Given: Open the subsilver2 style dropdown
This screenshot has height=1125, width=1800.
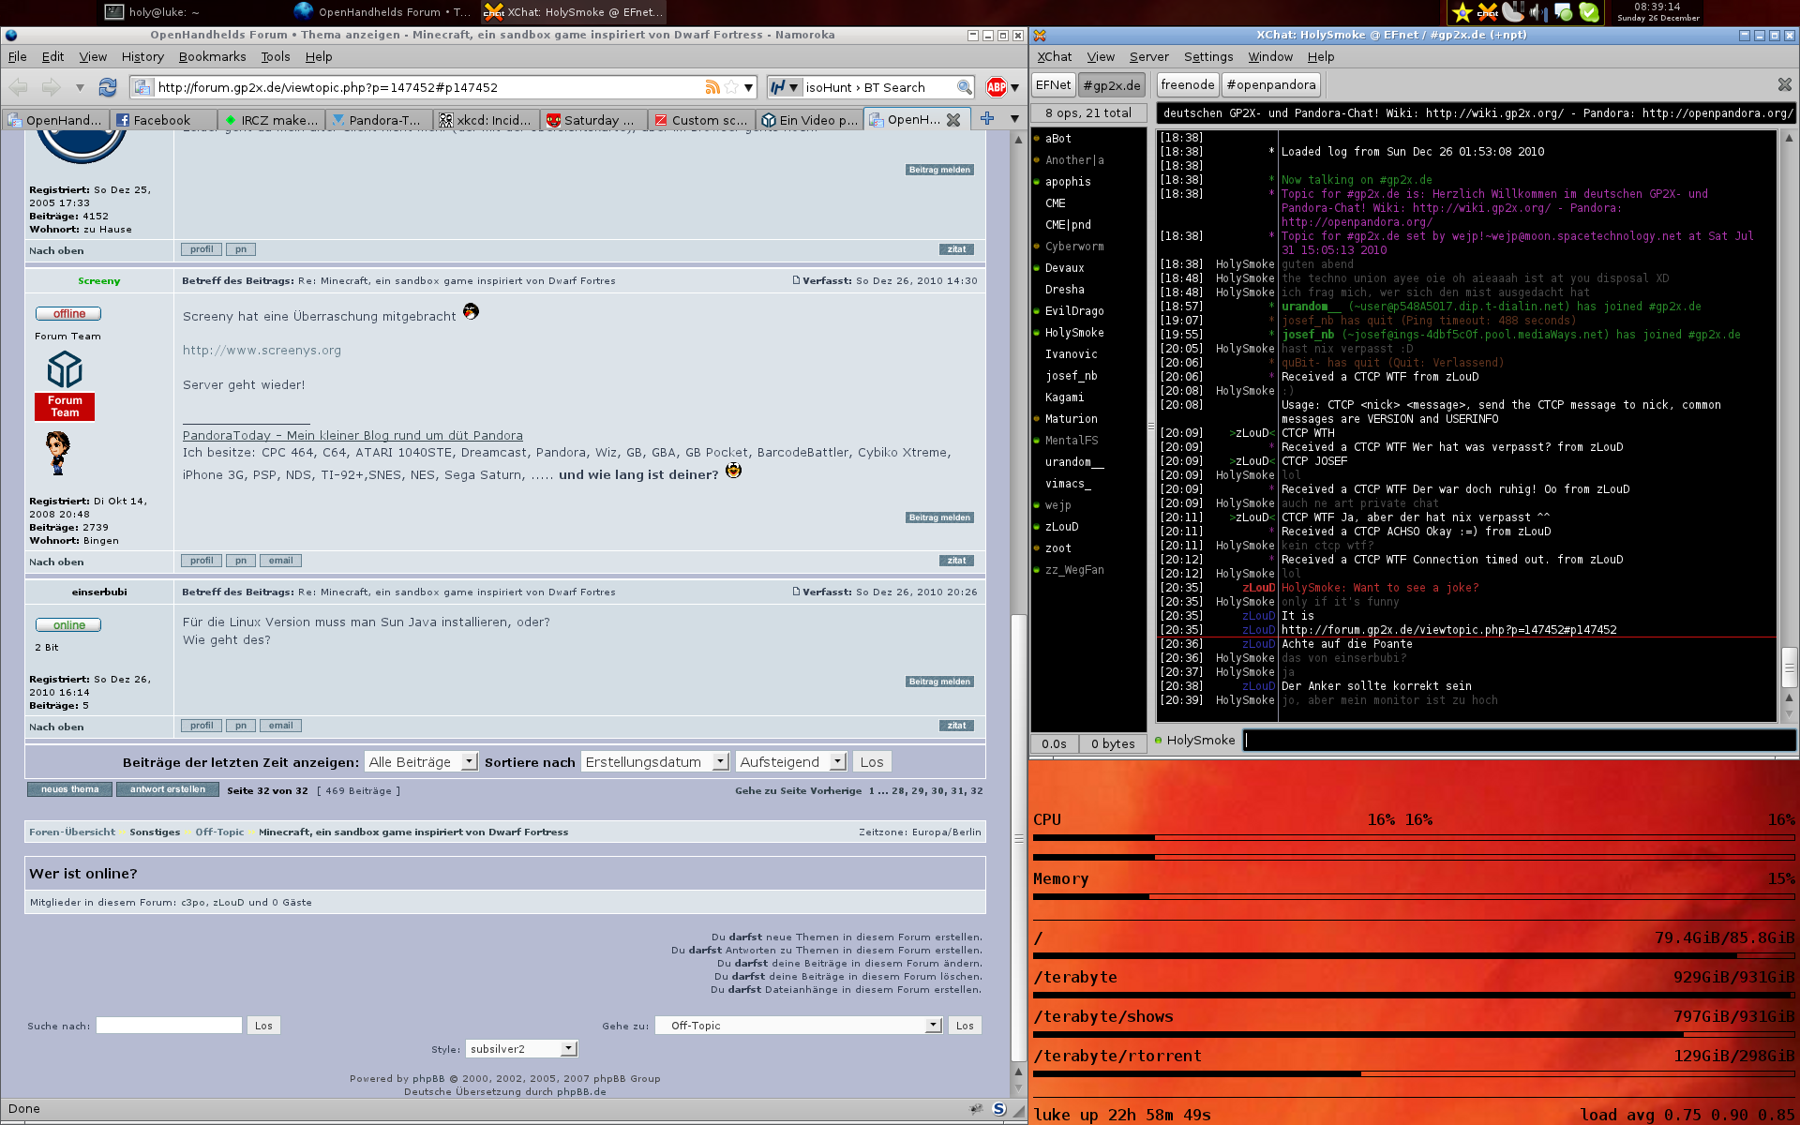Looking at the screenshot, I should coord(521,1049).
